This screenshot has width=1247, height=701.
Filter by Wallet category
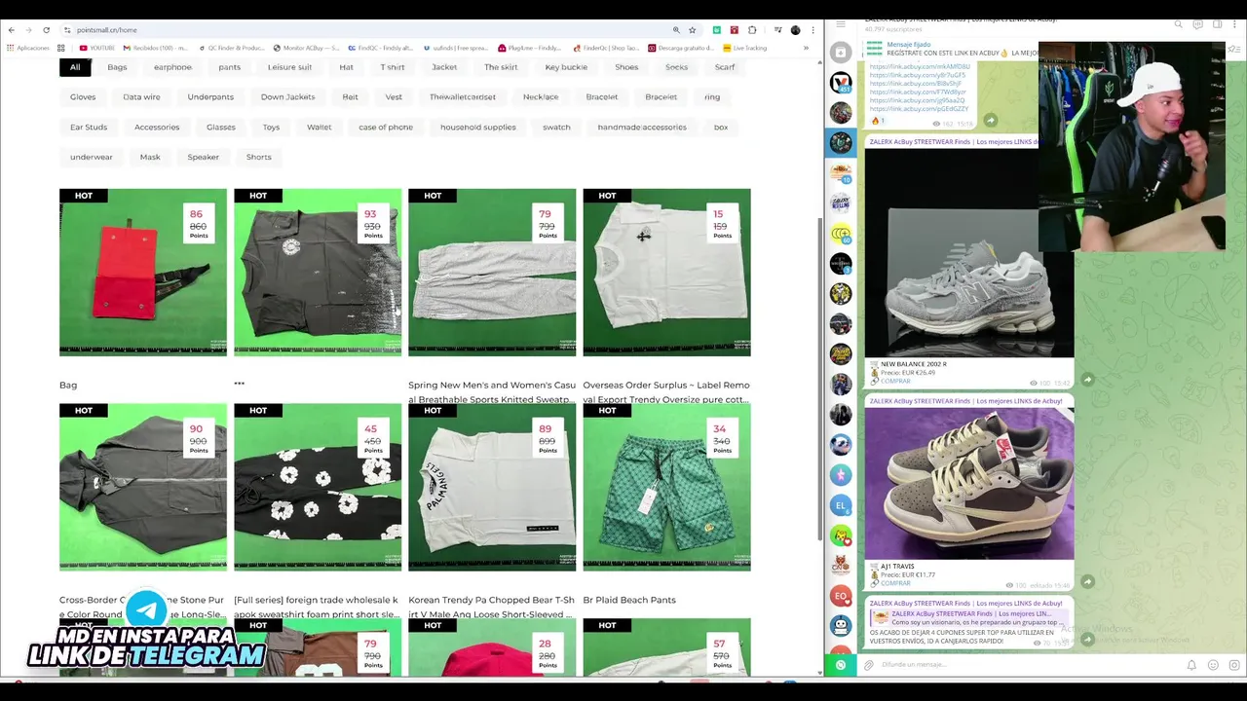[x=319, y=128]
